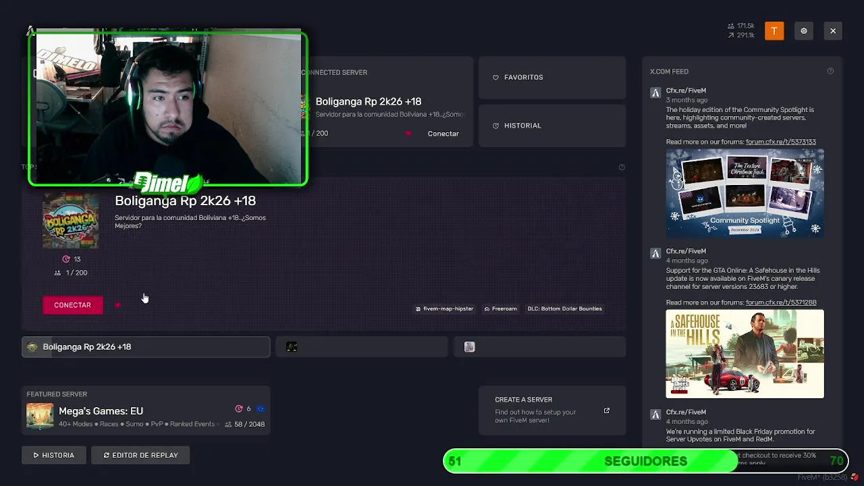Open the Historial section

click(552, 126)
